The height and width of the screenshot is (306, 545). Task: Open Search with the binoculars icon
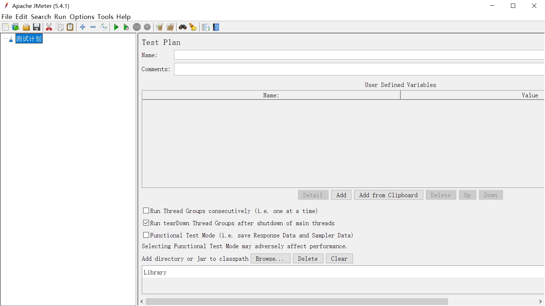pos(183,27)
